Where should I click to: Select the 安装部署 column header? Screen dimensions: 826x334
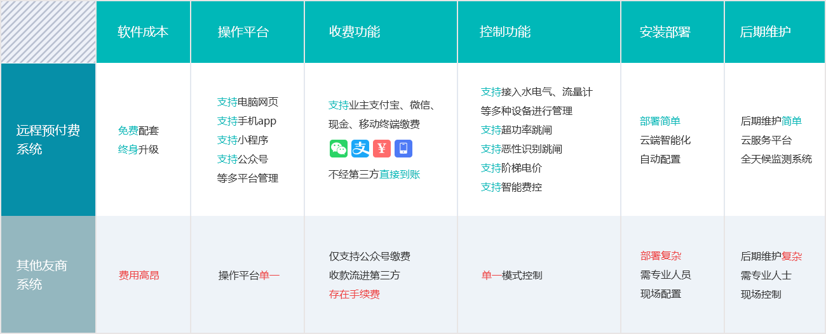[x=665, y=32]
